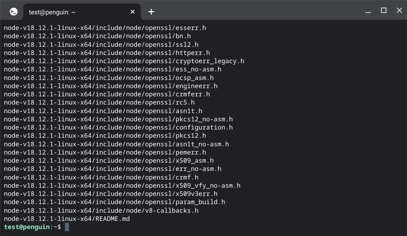Close the terminal window
Screen dimensions: 407x236
coord(399,10)
